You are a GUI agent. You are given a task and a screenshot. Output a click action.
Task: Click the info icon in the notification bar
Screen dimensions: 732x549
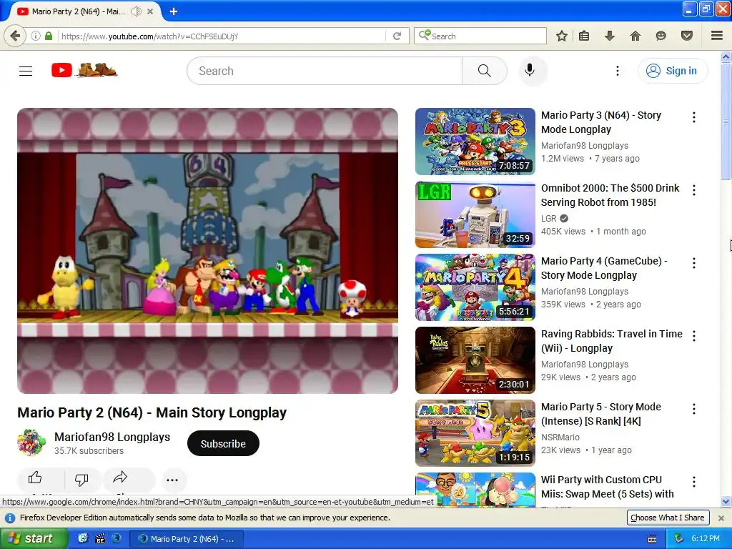click(x=9, y=518)
